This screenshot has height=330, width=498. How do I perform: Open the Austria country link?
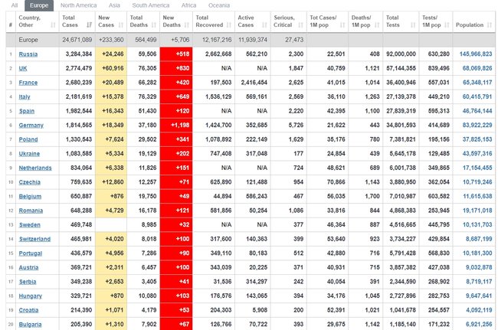pos(28,268)
